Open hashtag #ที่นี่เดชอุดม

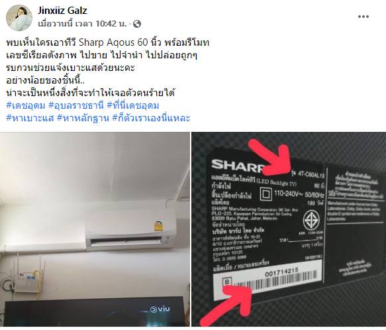(133, 105)
